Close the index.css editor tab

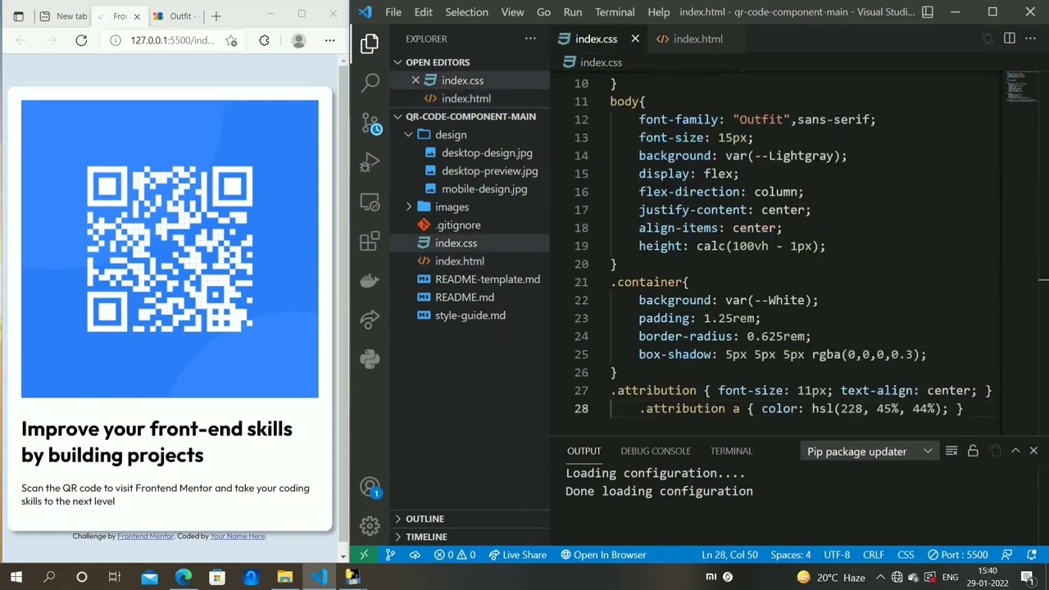pyautogui.click(x=635, y=39)
